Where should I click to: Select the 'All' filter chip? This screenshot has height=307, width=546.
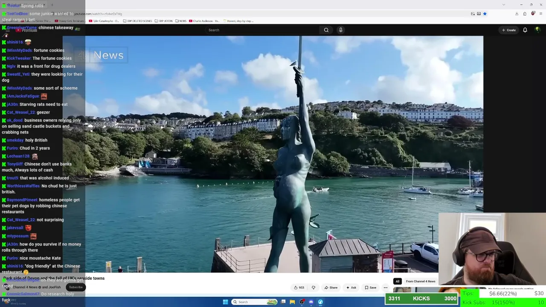[398, 281]
